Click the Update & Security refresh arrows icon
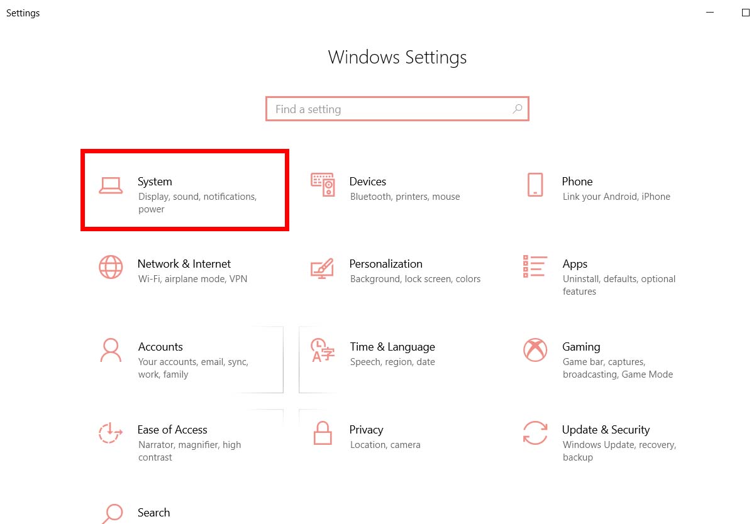Screen dimensions: 754x524 pyautogui.click(x=535, y=433)
